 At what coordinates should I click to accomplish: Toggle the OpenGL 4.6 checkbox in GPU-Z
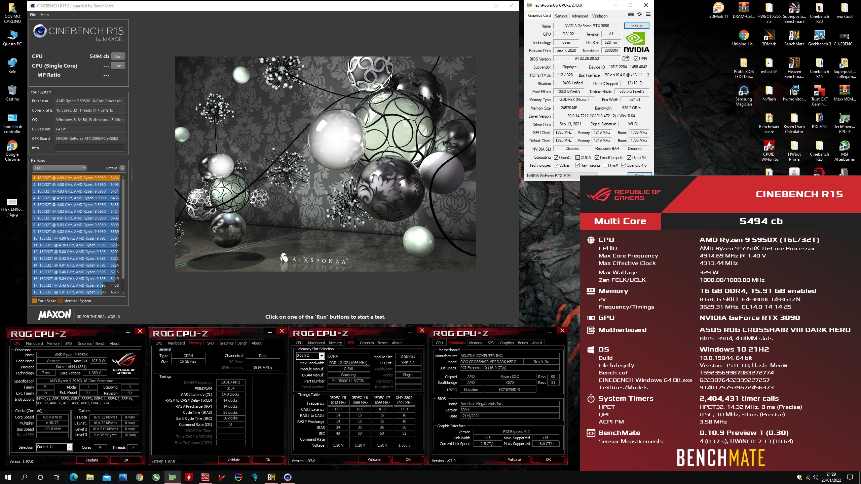point(624,165)
